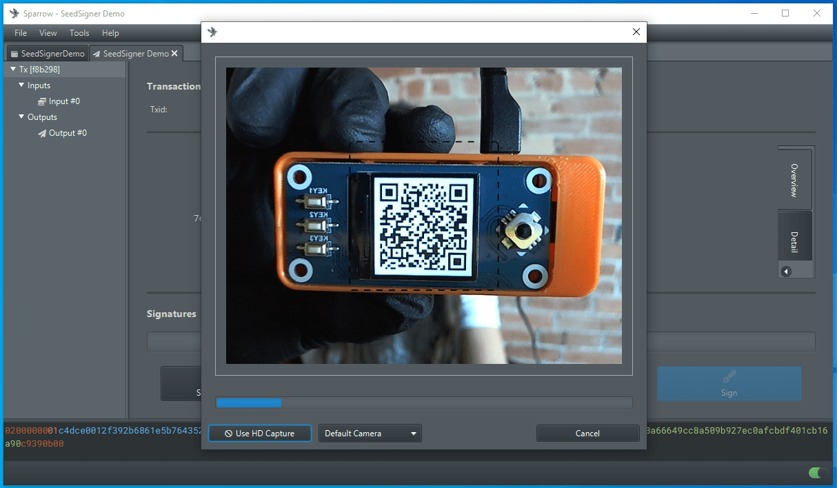Click the Sparrow bird icon in dialog title
The image size is (837, 488).
(212, 32)
